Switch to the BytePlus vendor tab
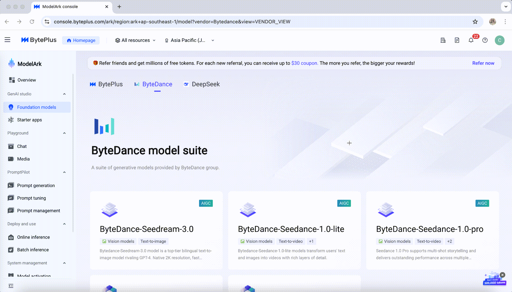 106,84
